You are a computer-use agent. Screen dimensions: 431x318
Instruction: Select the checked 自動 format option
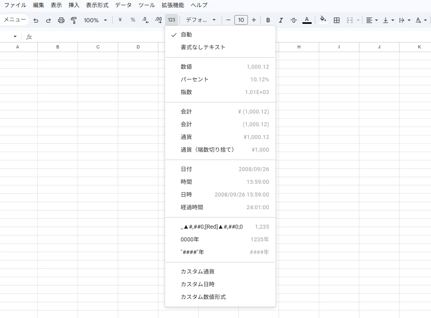(220, 35)
